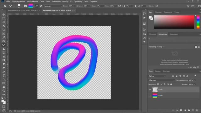The width and height of the screenshot is (201, 113).
Task: Hide layer Слой 2 with eye icon
Action: click(x=150, y=90)
